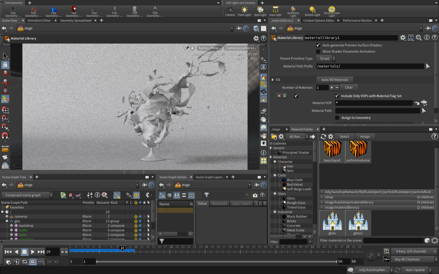This screenshot has height=274, width=439.
Task: Jump to Material VOP operator arrow icon
Action: 417,103
